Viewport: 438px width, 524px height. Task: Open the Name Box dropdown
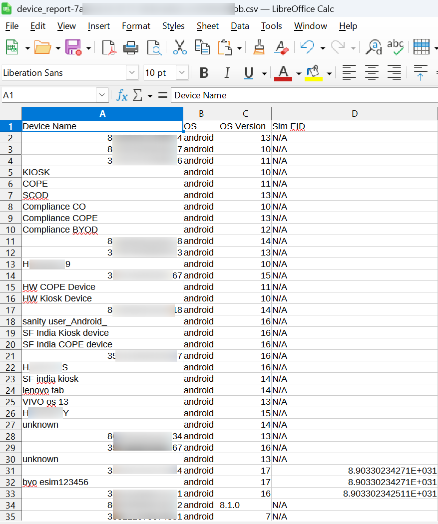tap(102, 95)
